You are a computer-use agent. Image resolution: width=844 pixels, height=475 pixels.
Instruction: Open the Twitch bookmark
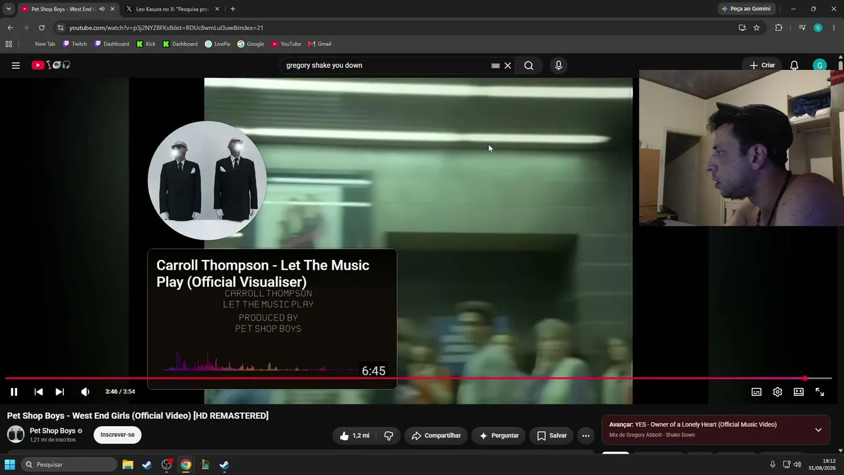pyautogui.click(x=75, y=44)
